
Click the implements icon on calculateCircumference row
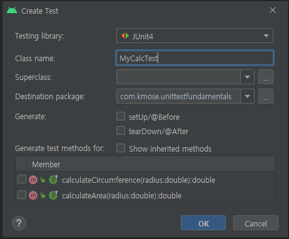point(53,179)
